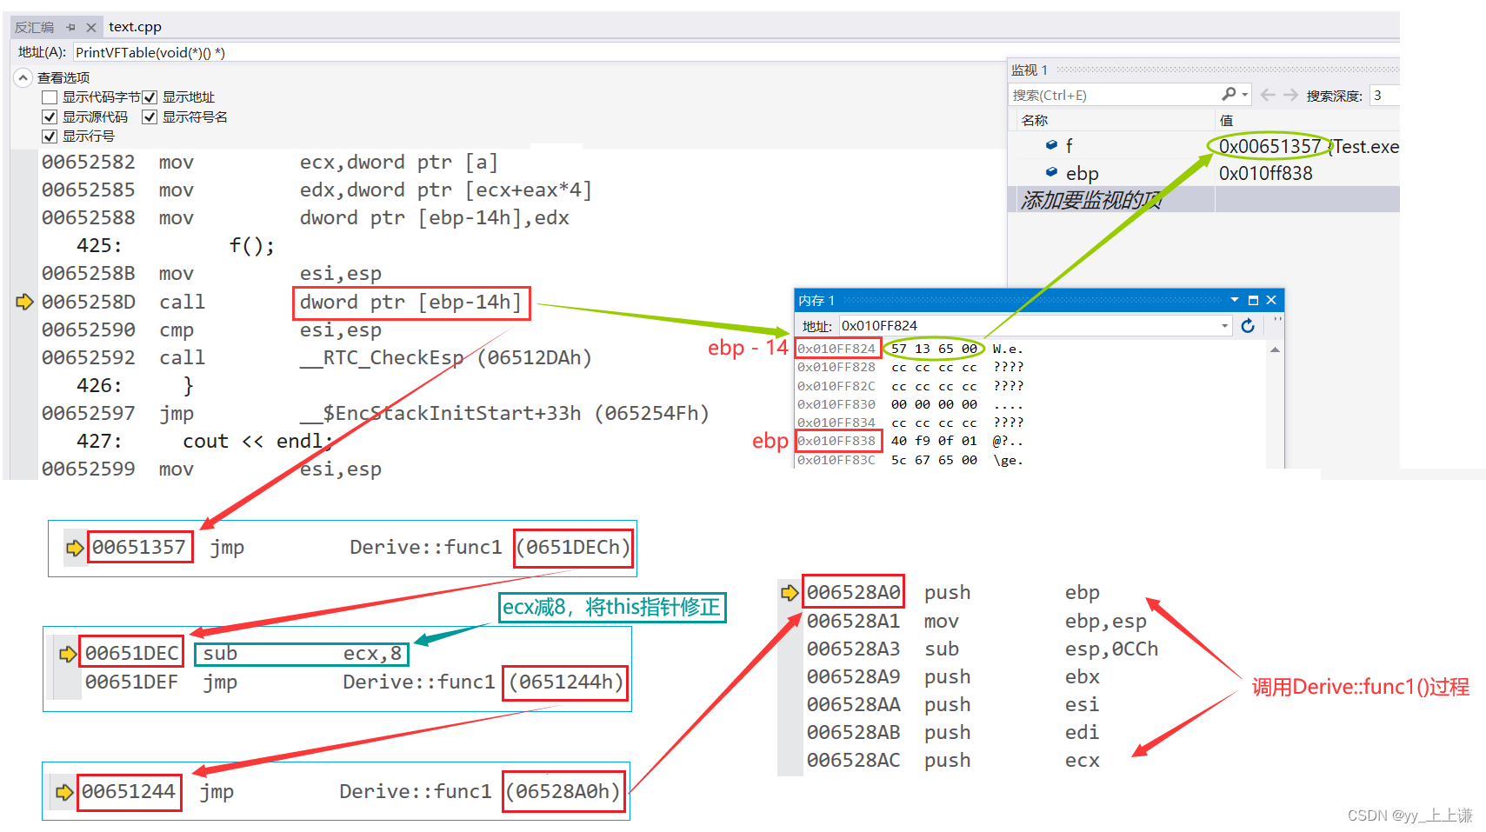Disable the 显示行号 checkbox
The width and height of the screenshot is (1486, 832).
point(50,136)
